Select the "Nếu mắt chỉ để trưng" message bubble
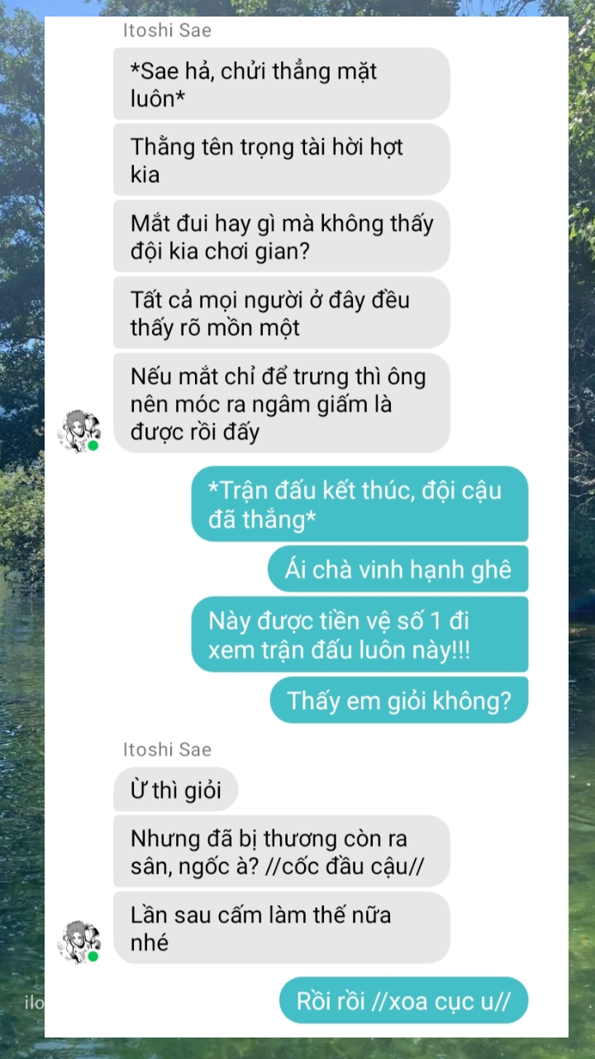Viewport: 595px width, 1059px height. 282,403
